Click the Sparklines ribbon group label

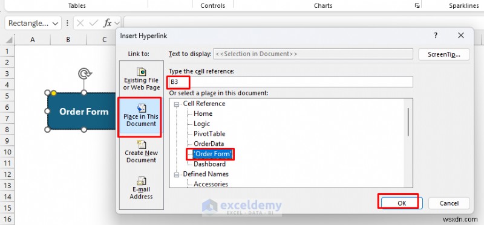(x=464, y=5)
